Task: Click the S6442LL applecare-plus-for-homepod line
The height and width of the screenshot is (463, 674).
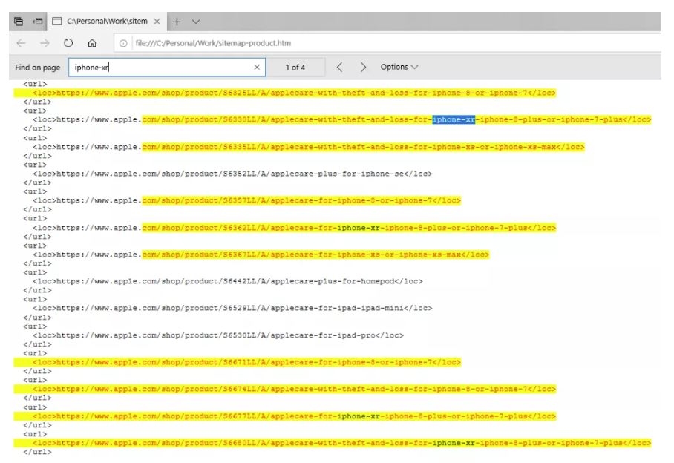Action: tap(227, 281)
